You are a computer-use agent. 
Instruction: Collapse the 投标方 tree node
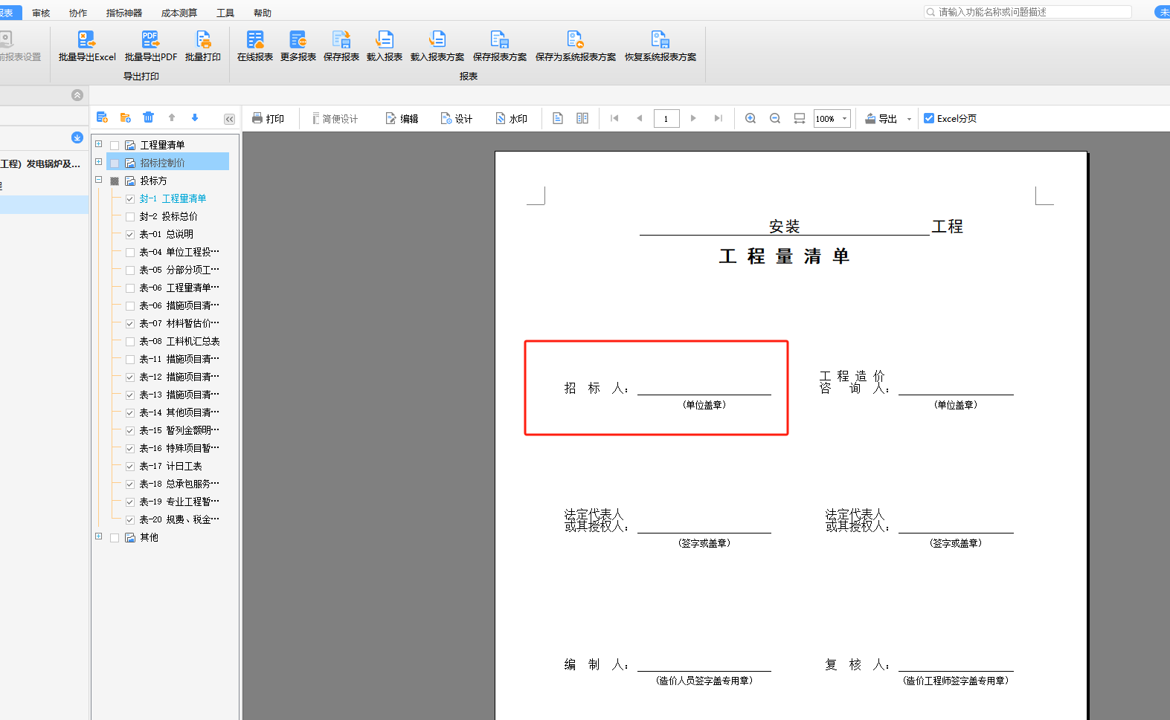pyautogui.click(x=98, y=180)
